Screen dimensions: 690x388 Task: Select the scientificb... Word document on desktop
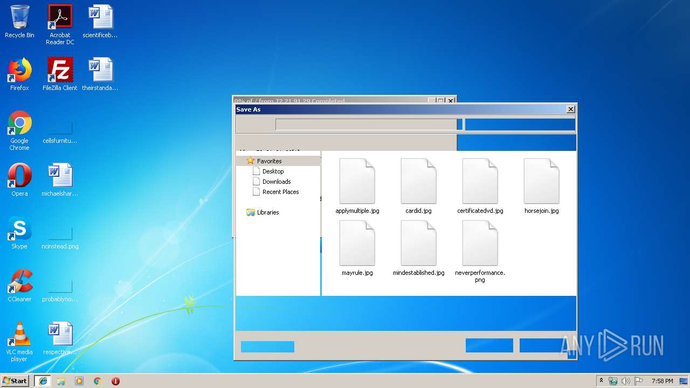100,22
